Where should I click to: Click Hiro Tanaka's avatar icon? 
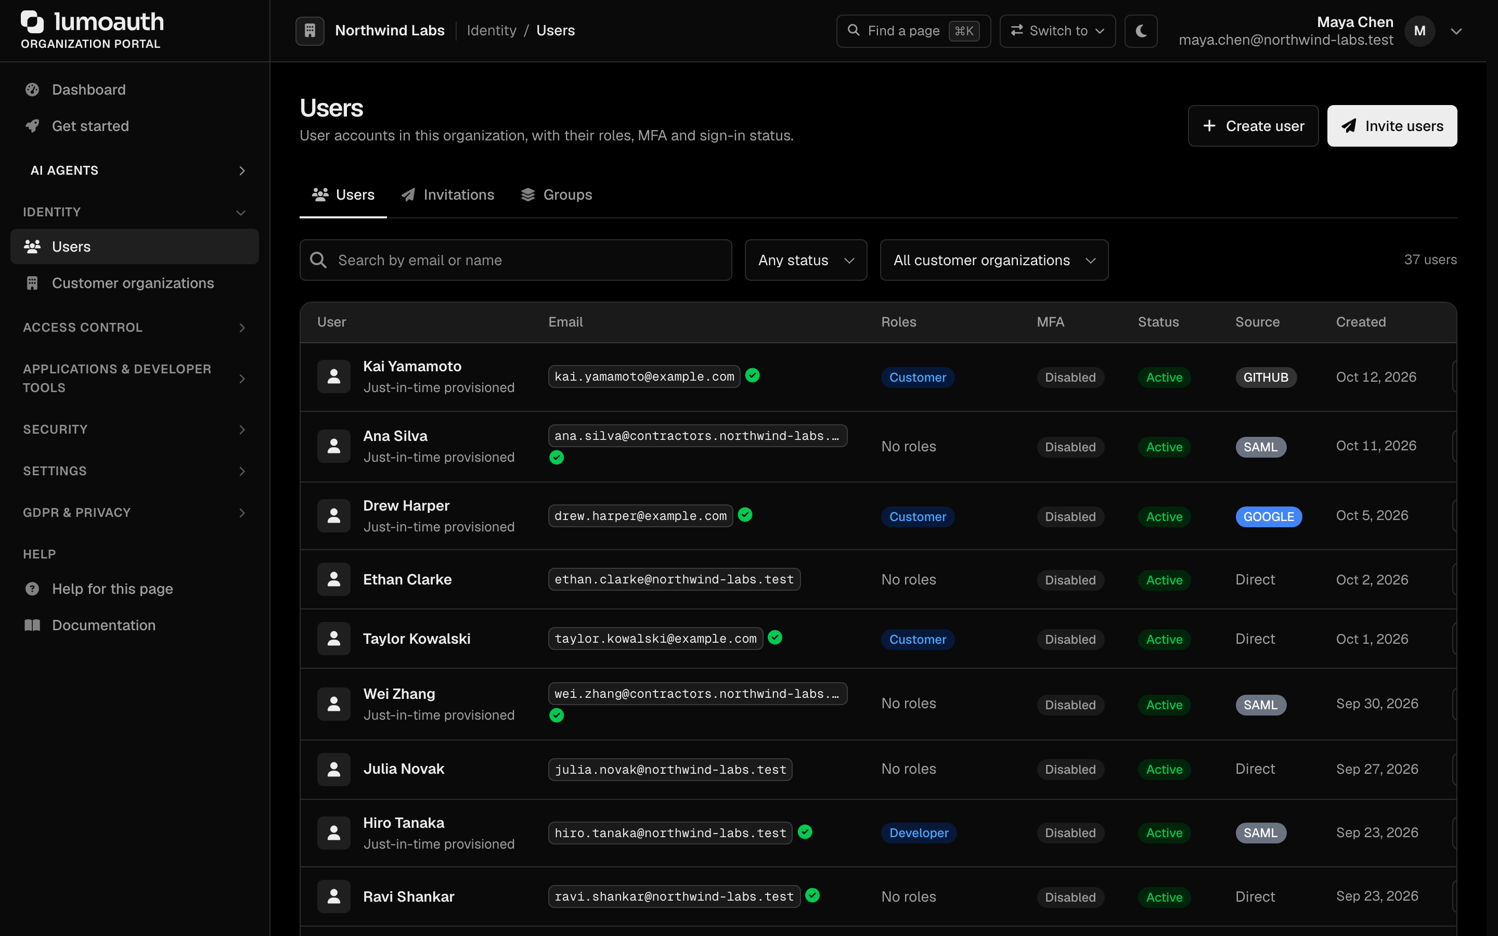coord(333,833)
